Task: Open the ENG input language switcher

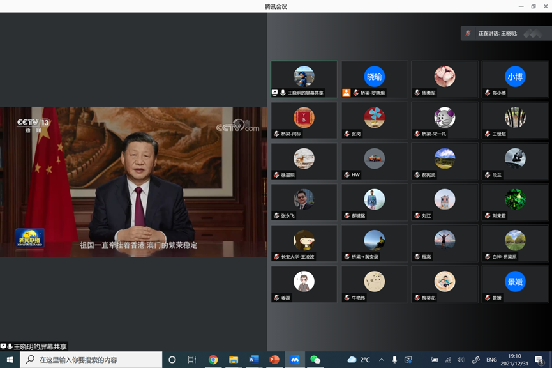Action: click(x=491, y=360)
